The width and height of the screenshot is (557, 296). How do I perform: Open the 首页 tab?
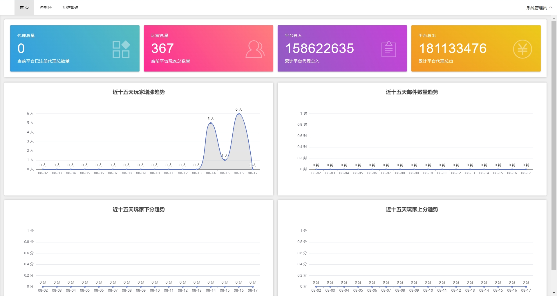click(x=24, y=8)
